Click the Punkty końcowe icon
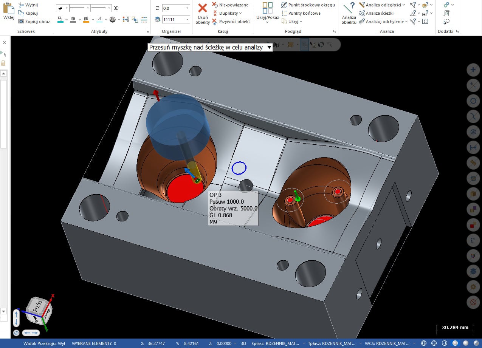The image size is (482, 348). pyautogui.click(x=284, y=13)
